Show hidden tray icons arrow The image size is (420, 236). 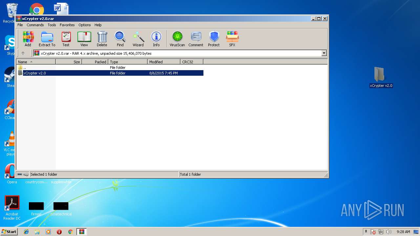[366, 231]
